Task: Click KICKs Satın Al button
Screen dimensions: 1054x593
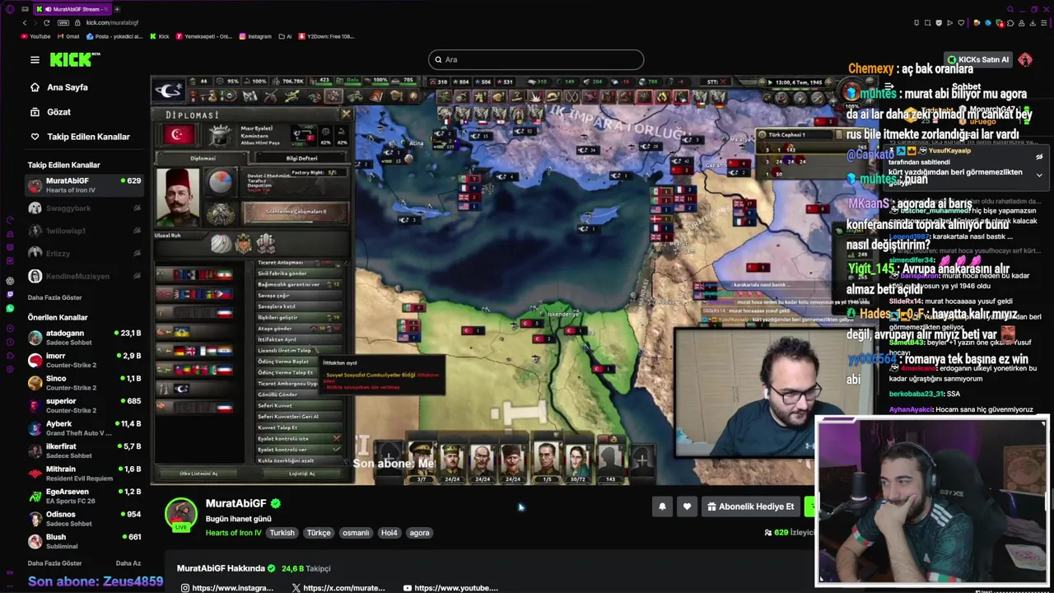Action: [977, 59]
